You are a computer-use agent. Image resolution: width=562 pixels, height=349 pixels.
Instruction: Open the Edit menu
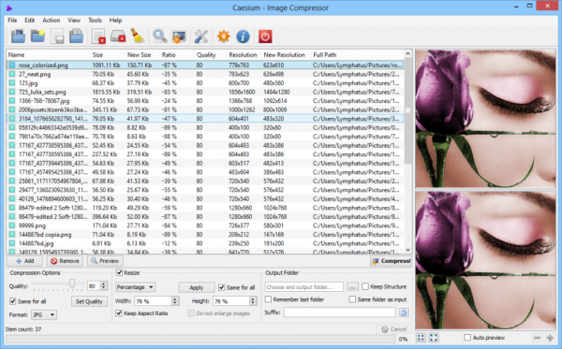point(30,20)
